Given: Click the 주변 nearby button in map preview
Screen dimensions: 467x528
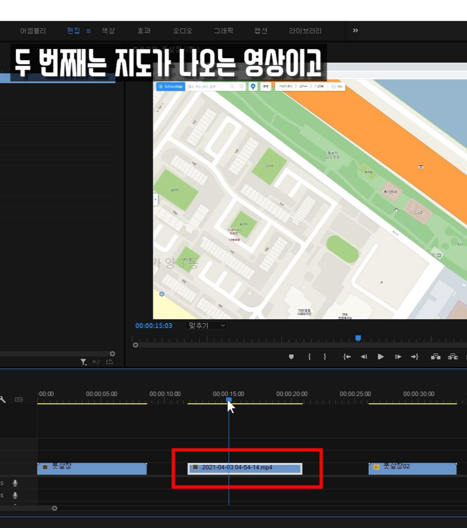Looking at the screenshot, I should pyautogui.click(x=265, y=87).
